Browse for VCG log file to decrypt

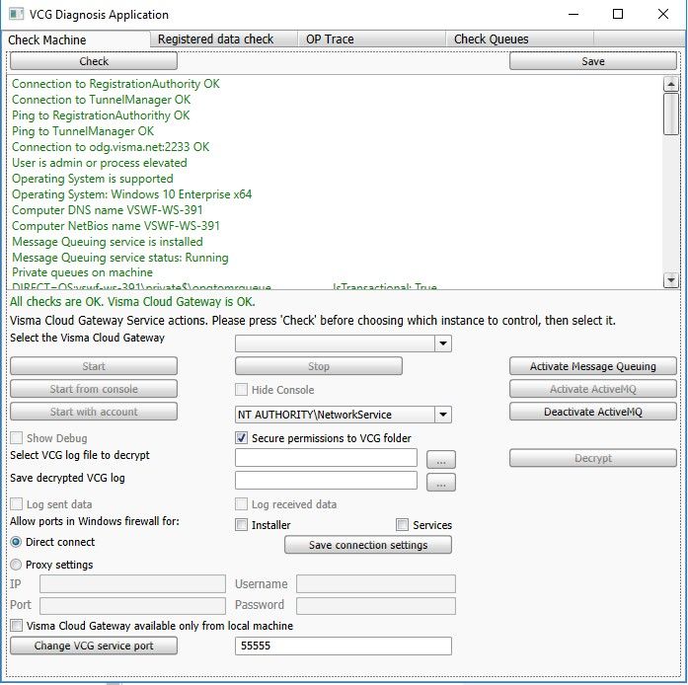click(441, 460)
